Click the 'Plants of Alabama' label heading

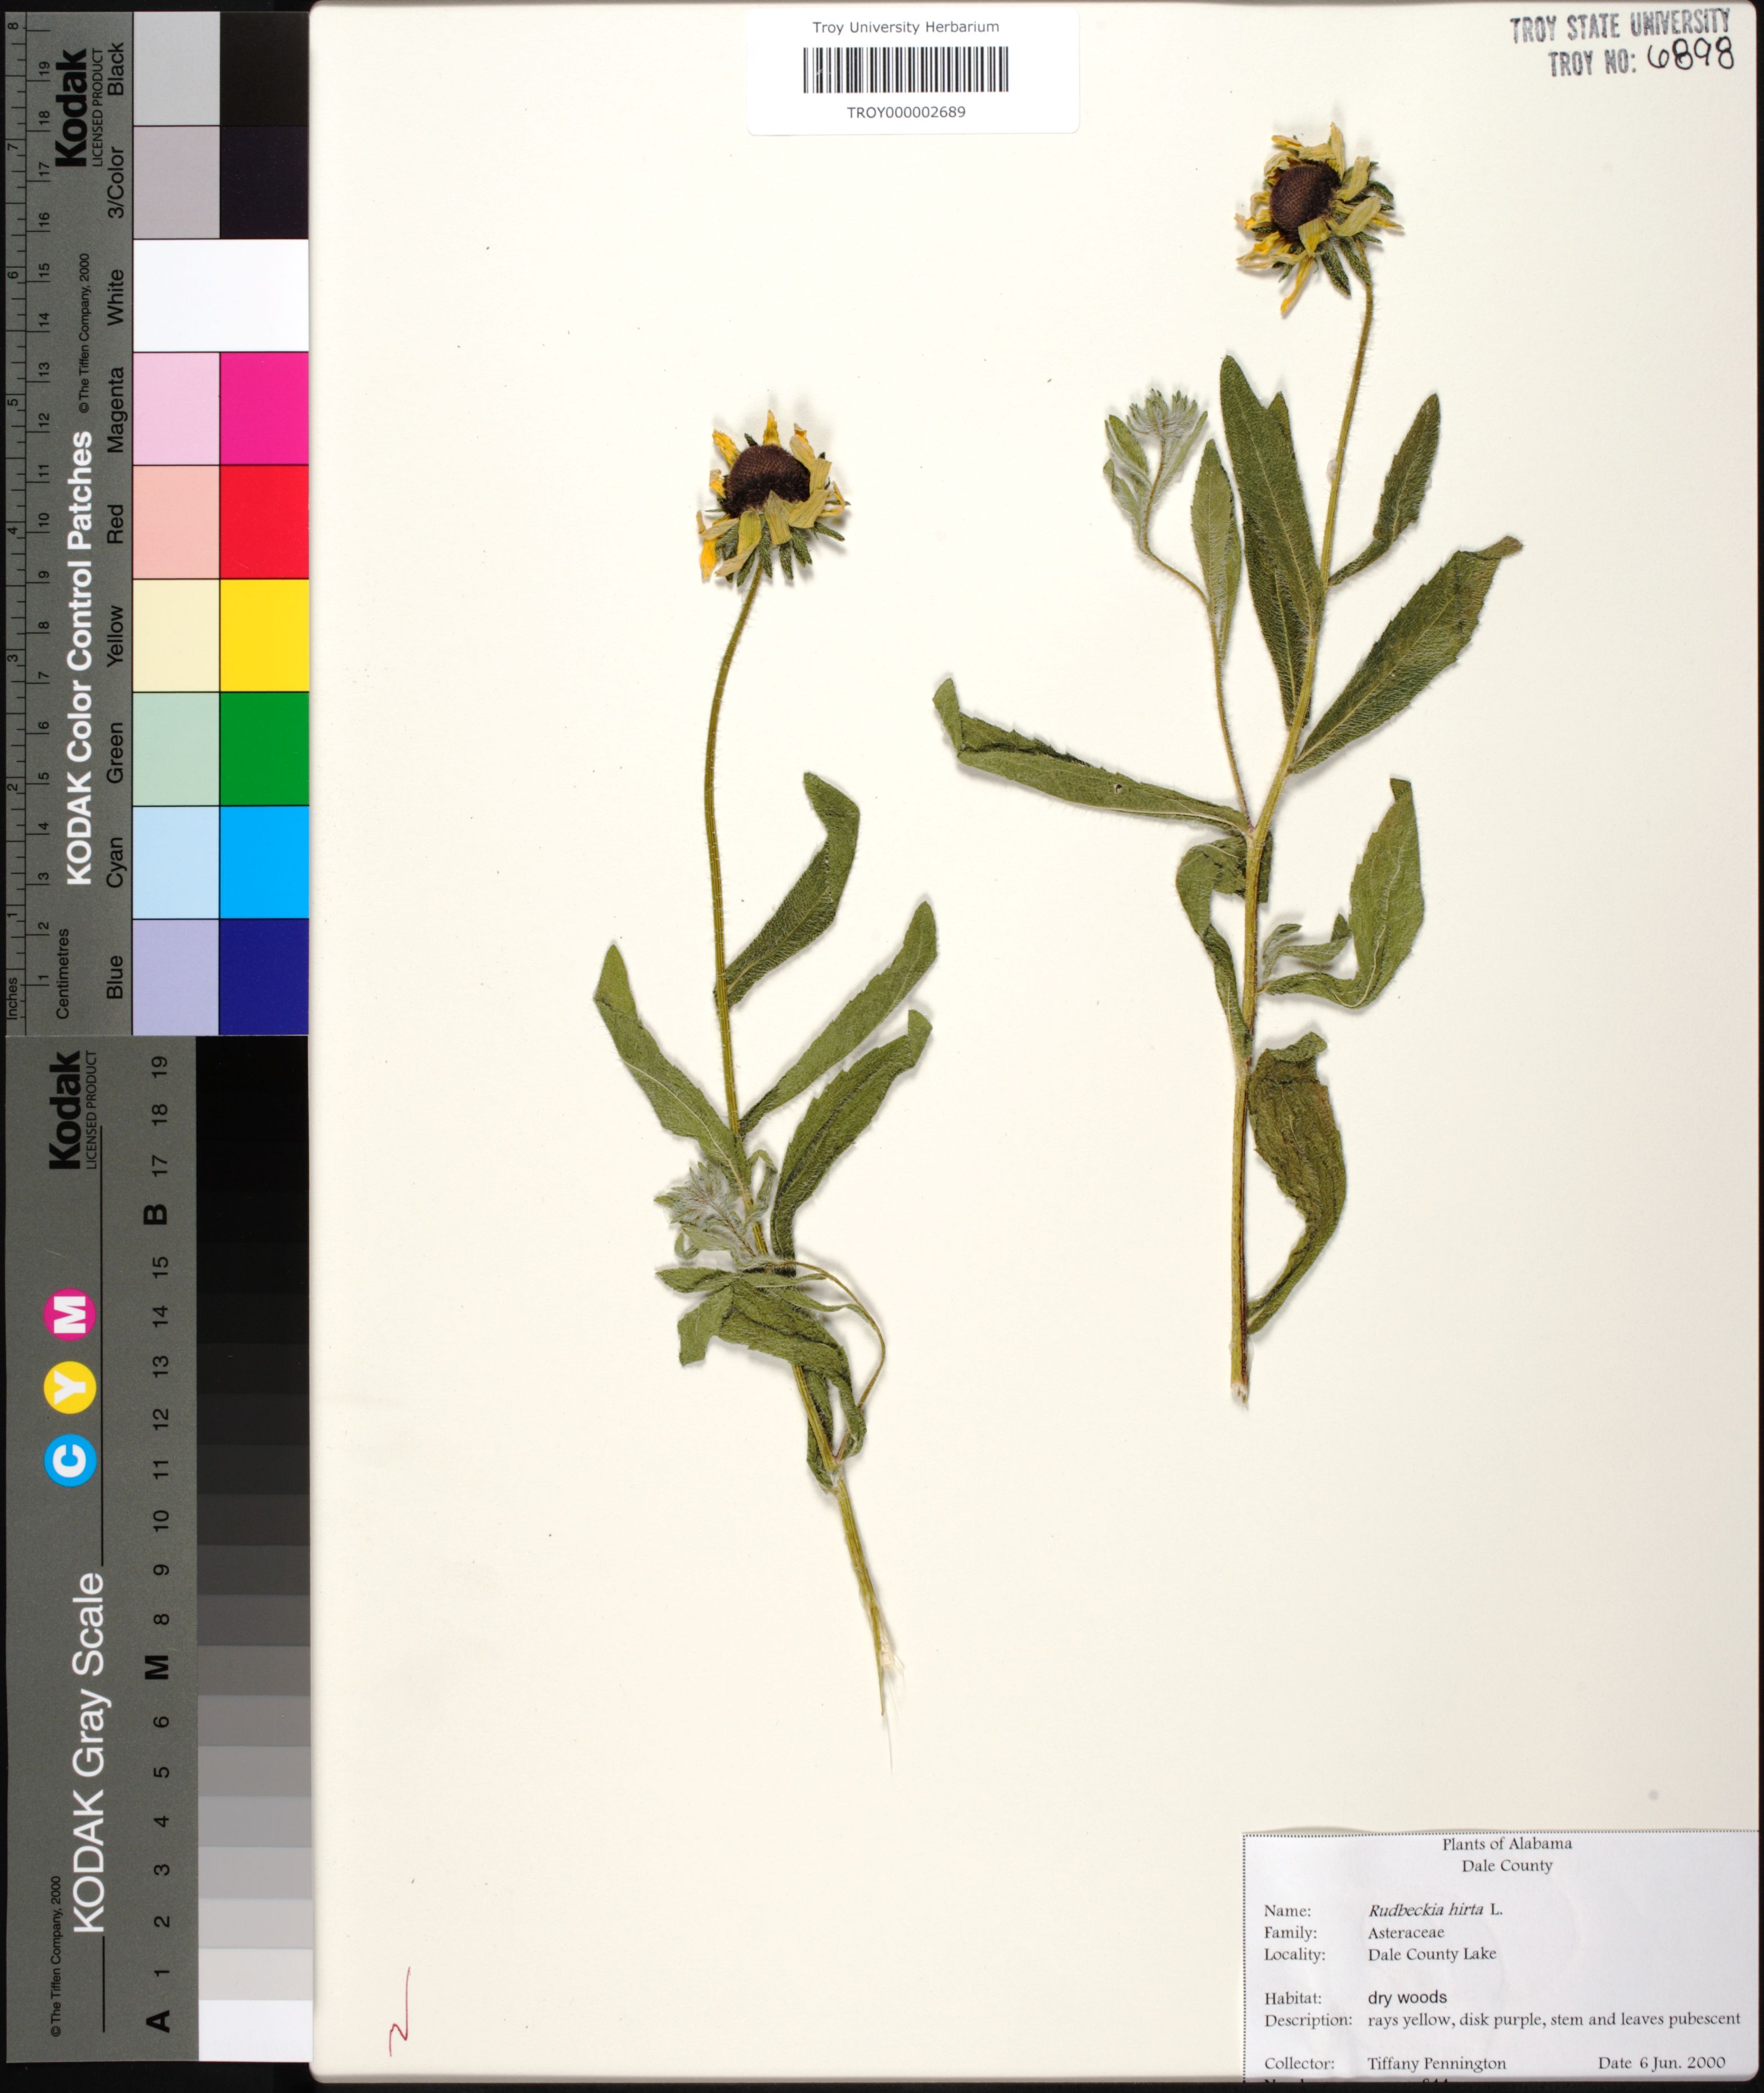click(x=1506, y=1843)
